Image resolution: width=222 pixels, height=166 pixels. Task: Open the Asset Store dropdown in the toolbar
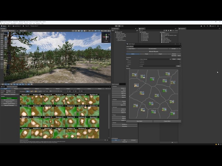17,26
